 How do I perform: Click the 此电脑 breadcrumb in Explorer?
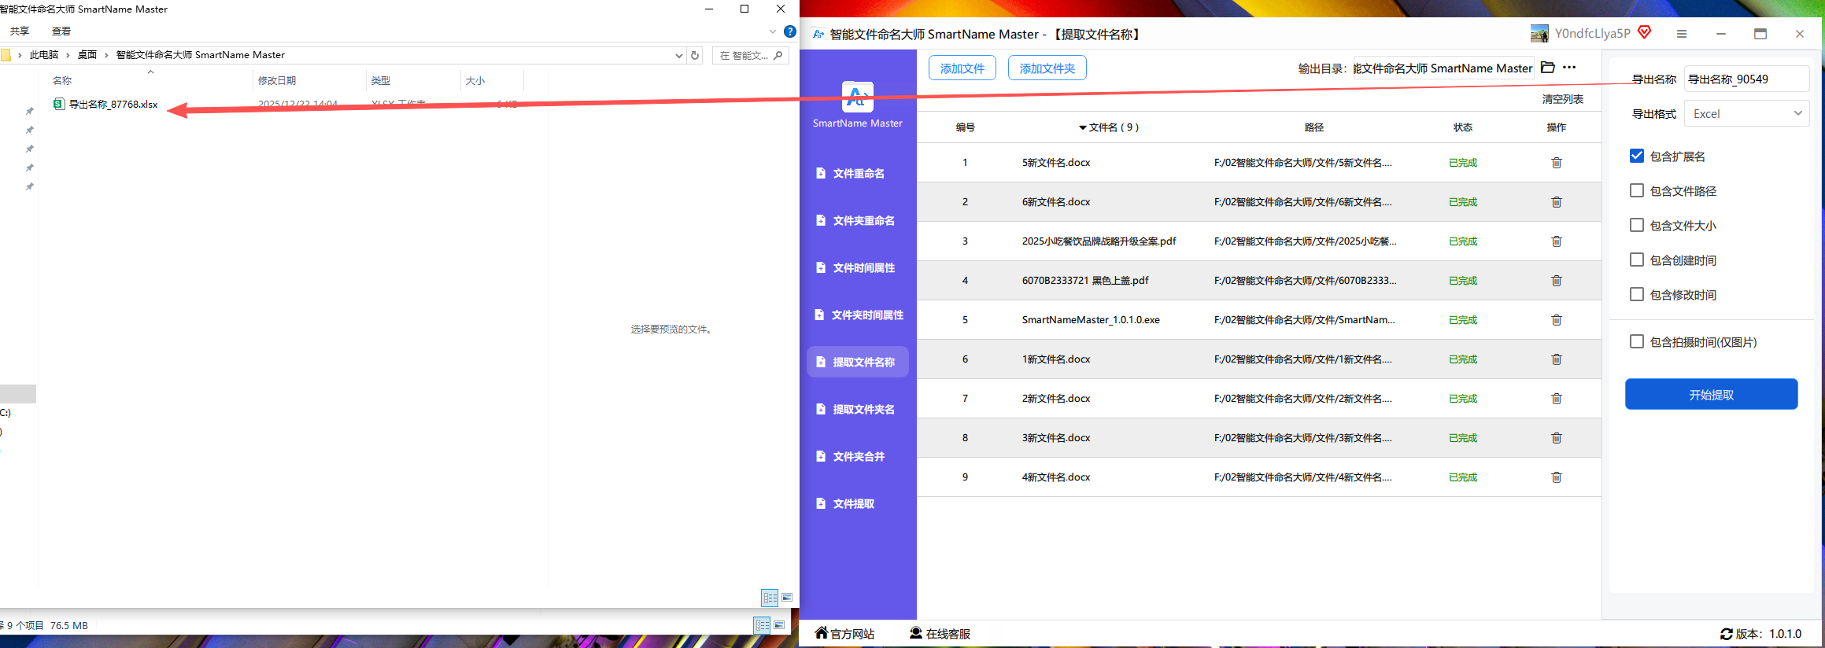click(x=44, y=55)
